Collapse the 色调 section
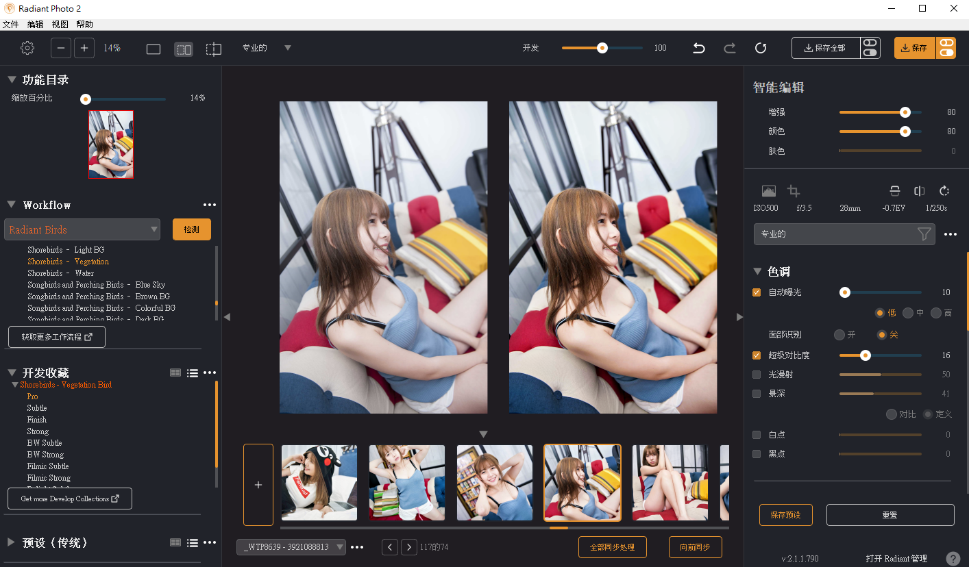Screen dimensions: 969x567 pyautogui.click(x=757, y=271)
